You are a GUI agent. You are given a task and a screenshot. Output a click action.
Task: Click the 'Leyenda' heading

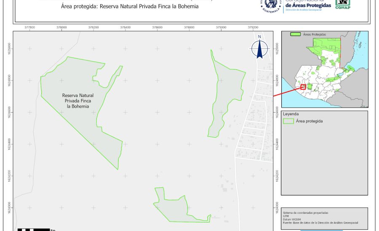tap(291, 114)
